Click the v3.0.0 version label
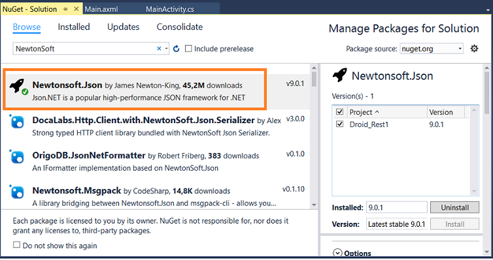The height and width of the screenshot is (260, 493). (x=295, y=119)
